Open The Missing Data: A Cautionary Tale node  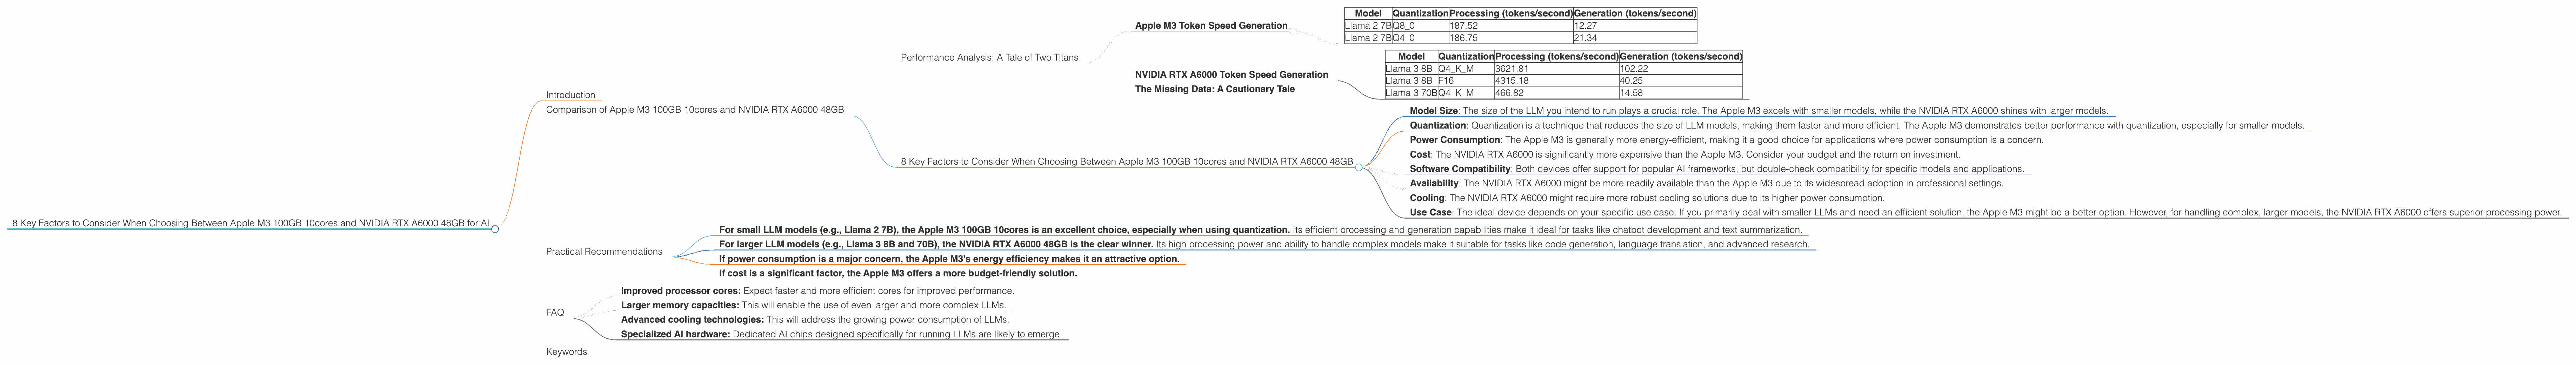click(x=1214, y=89)
